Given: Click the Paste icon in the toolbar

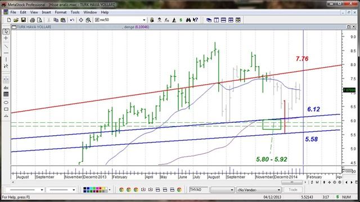Looking at the screenshot, I should point(63,20).
